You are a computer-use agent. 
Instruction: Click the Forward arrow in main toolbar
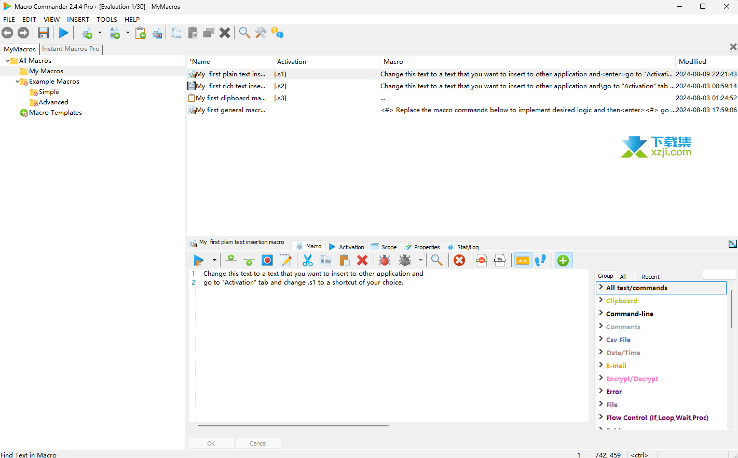[x=23, y=33]
